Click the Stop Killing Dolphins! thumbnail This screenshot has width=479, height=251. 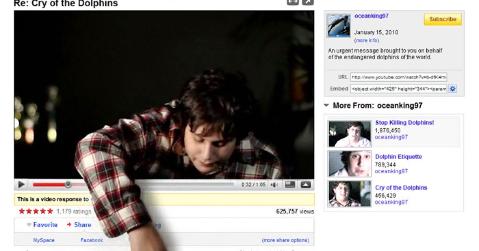350,134
